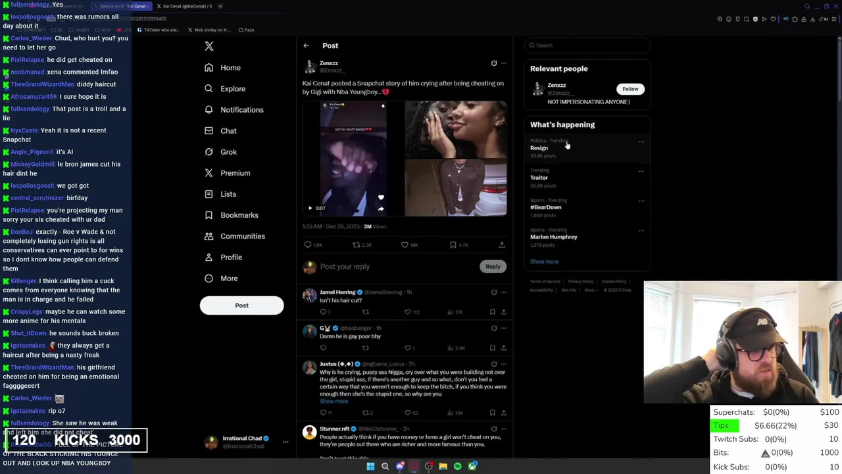Open Communities from the sidebar
Screen dimensions: 842x474
point(234,236)
